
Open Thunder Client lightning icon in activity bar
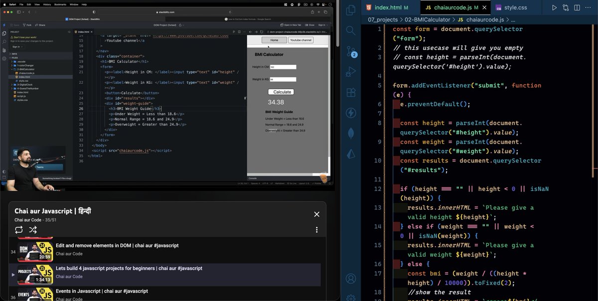(x=351, y=113)
